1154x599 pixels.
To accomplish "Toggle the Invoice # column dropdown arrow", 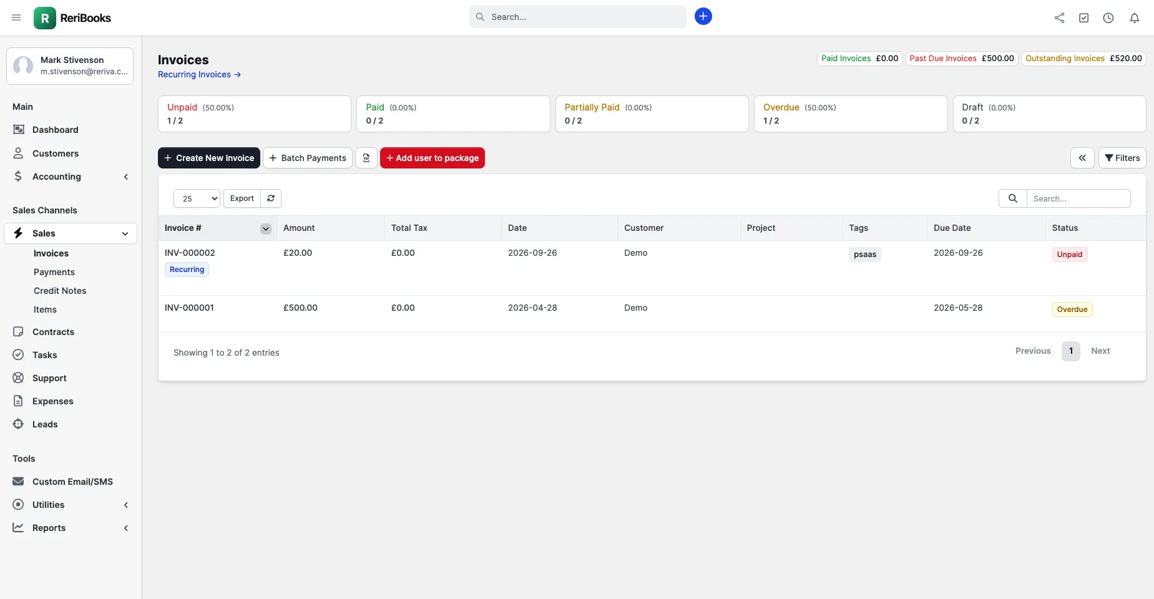I will 266,228.
